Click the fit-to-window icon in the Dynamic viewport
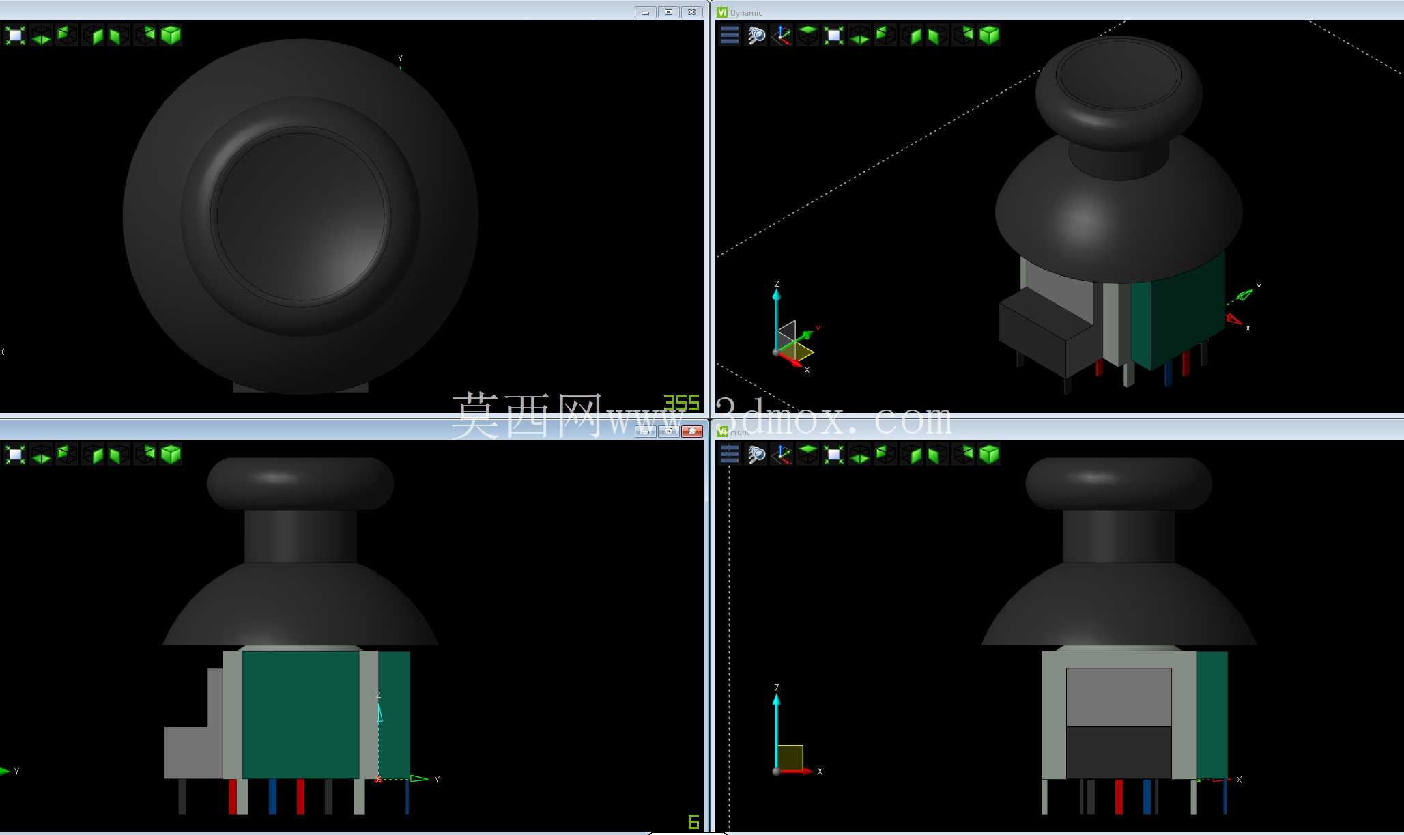 pos(833,36)
